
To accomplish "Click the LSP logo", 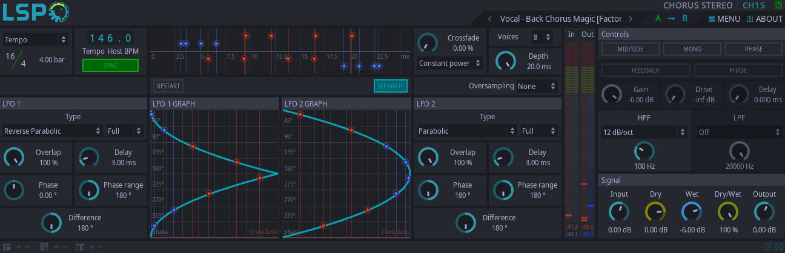I will (x=35, y=12).
